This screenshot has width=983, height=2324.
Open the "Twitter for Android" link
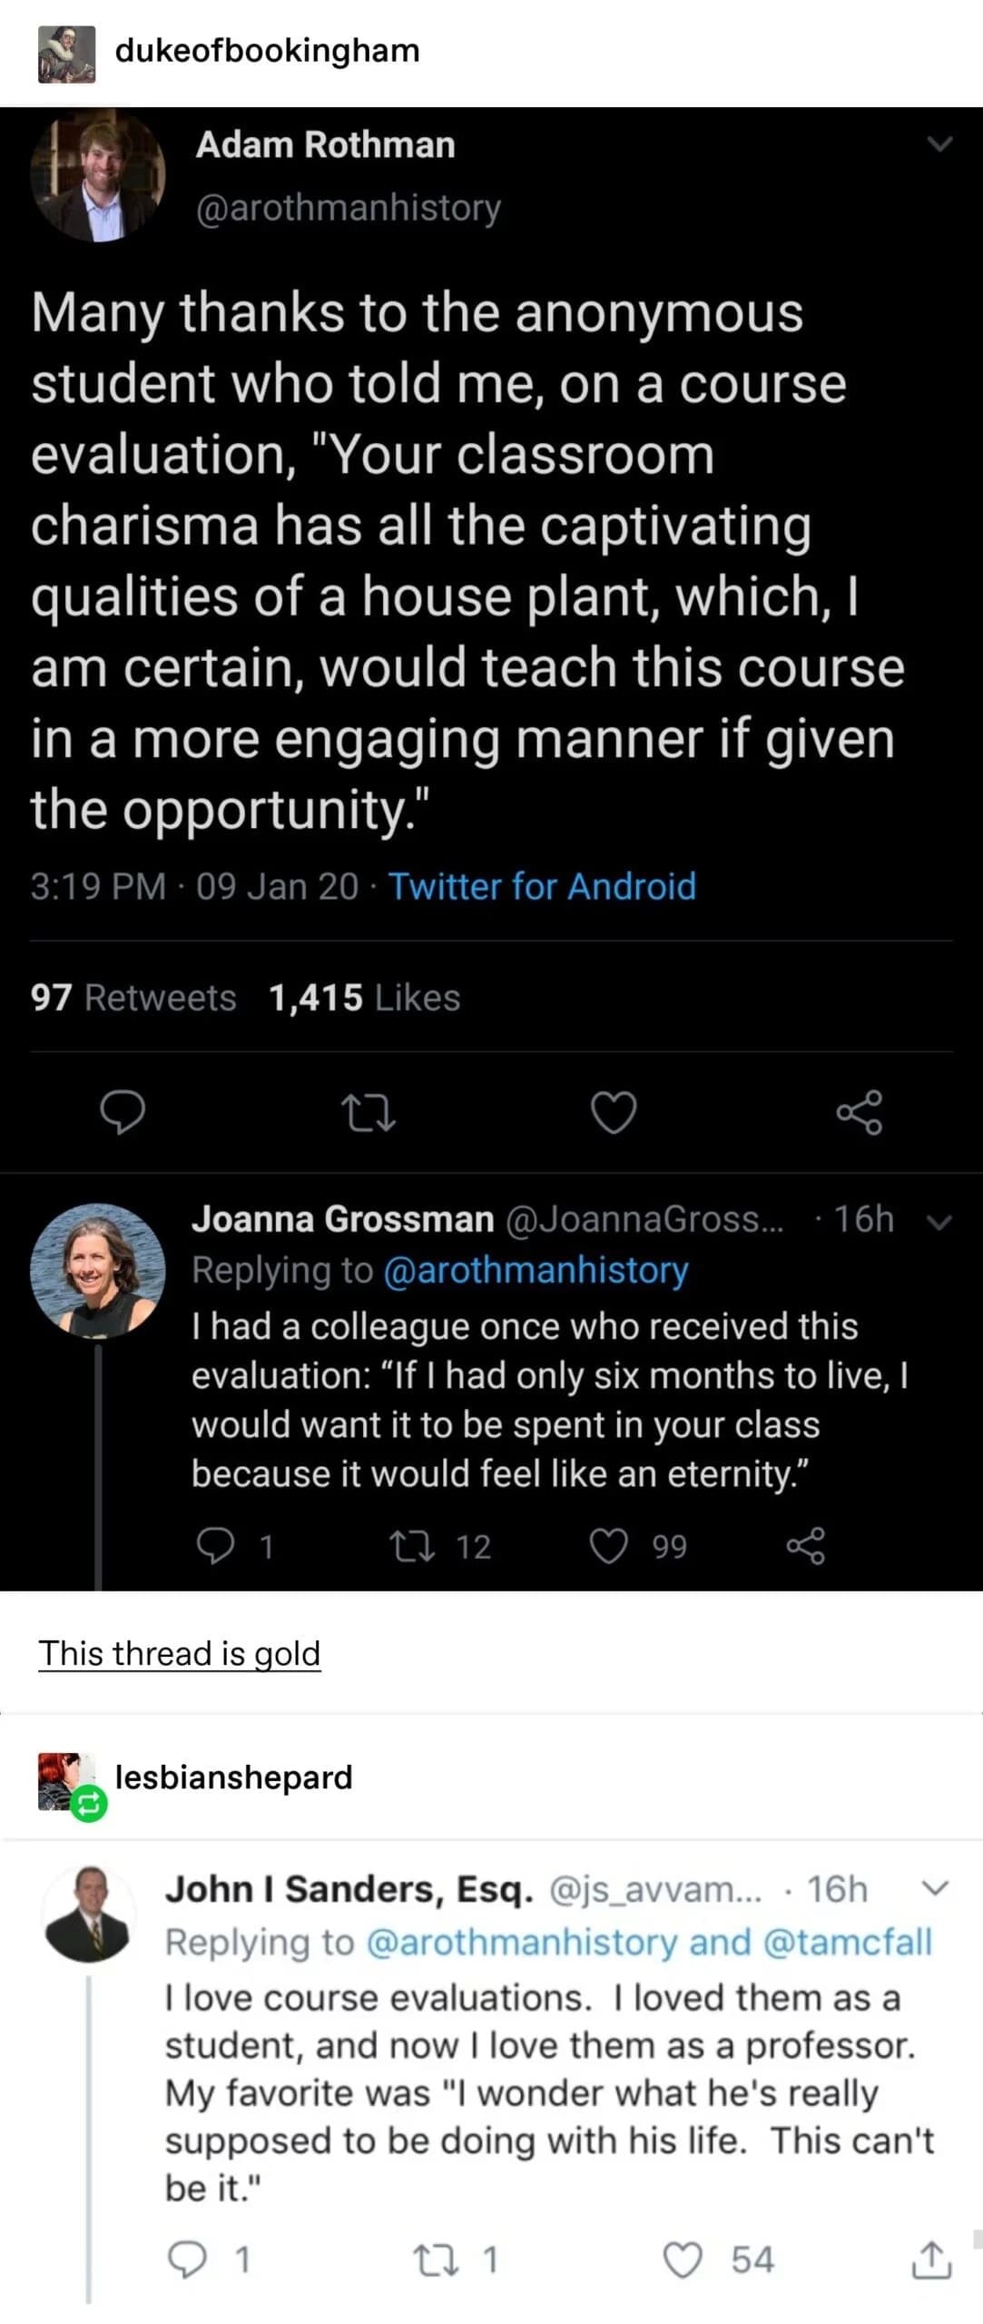pyautogui.click(x=542, y=886)
